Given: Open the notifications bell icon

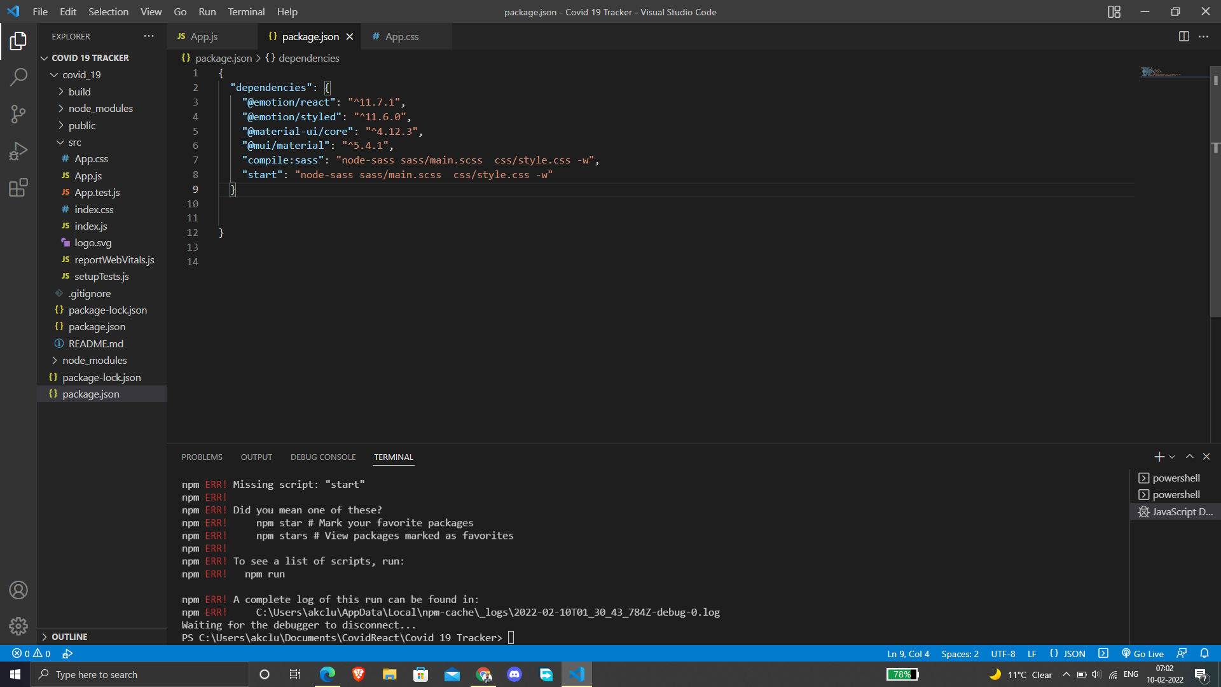Looking at the screenshot, I should (1204, 653).
